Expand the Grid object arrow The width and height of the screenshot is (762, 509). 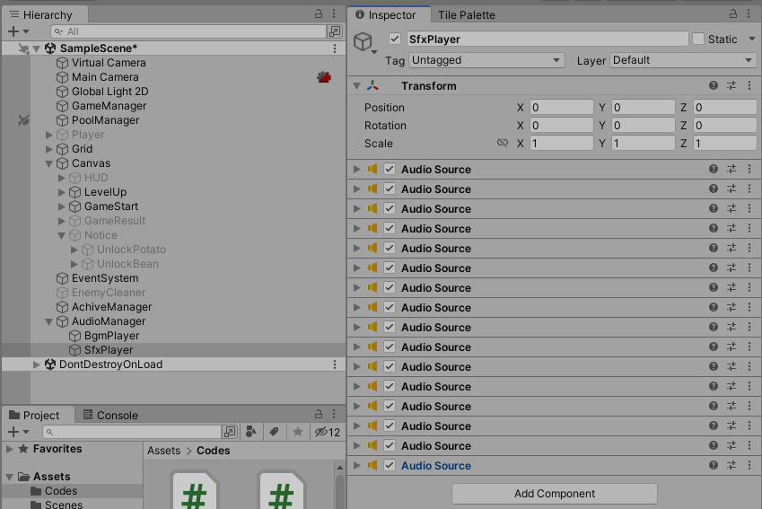point(49,149)
